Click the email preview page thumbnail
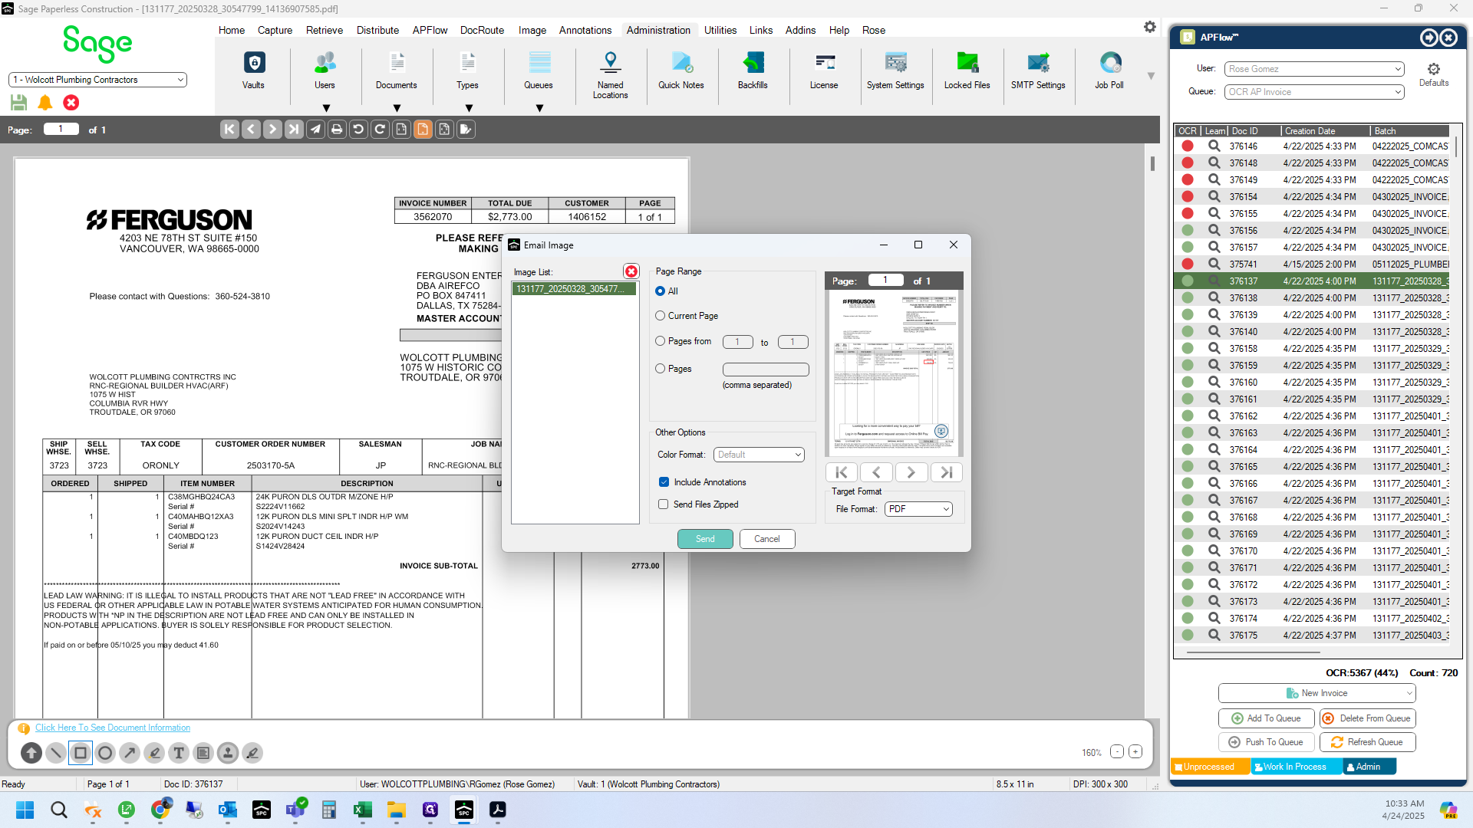Image resolution: width=1473 pixels, height=828 pixels. [x=895, y=373]
